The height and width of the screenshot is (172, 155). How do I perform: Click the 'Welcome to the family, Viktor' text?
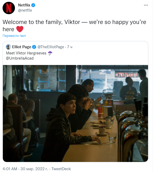(x=41, y=22)
